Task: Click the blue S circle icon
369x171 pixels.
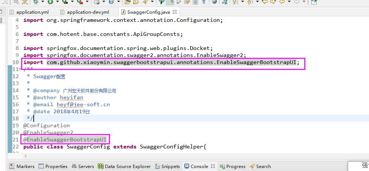Action: (111, 2)
